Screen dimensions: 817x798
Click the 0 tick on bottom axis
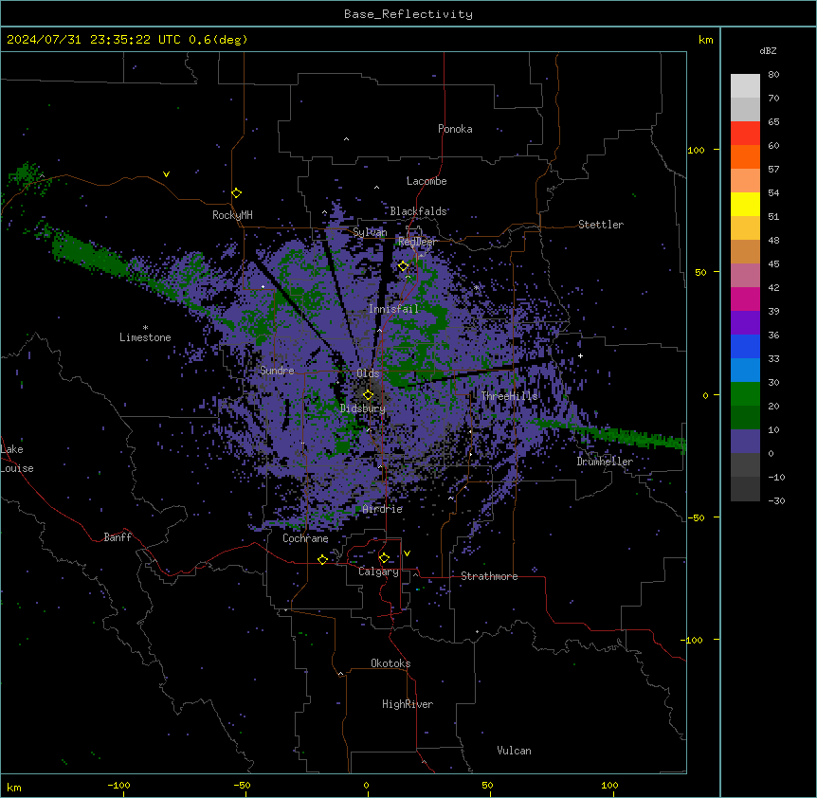(366, 785)
